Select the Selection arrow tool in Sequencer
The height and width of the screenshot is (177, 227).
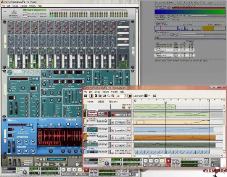pyautogui.click(x=91, y=96)
